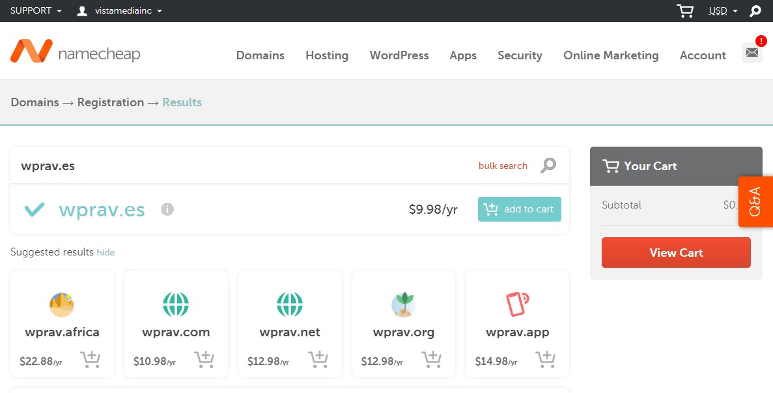The height and width of the screenshot is (393, 773).
Task: Open the USD currency dropdown
Action: pos(724,11)
